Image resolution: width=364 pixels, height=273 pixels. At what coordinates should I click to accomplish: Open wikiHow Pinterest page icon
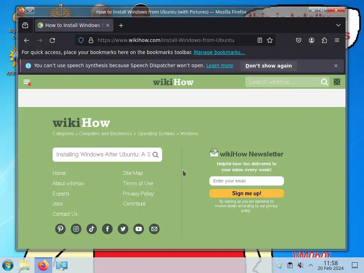click(x=60, y=229)
